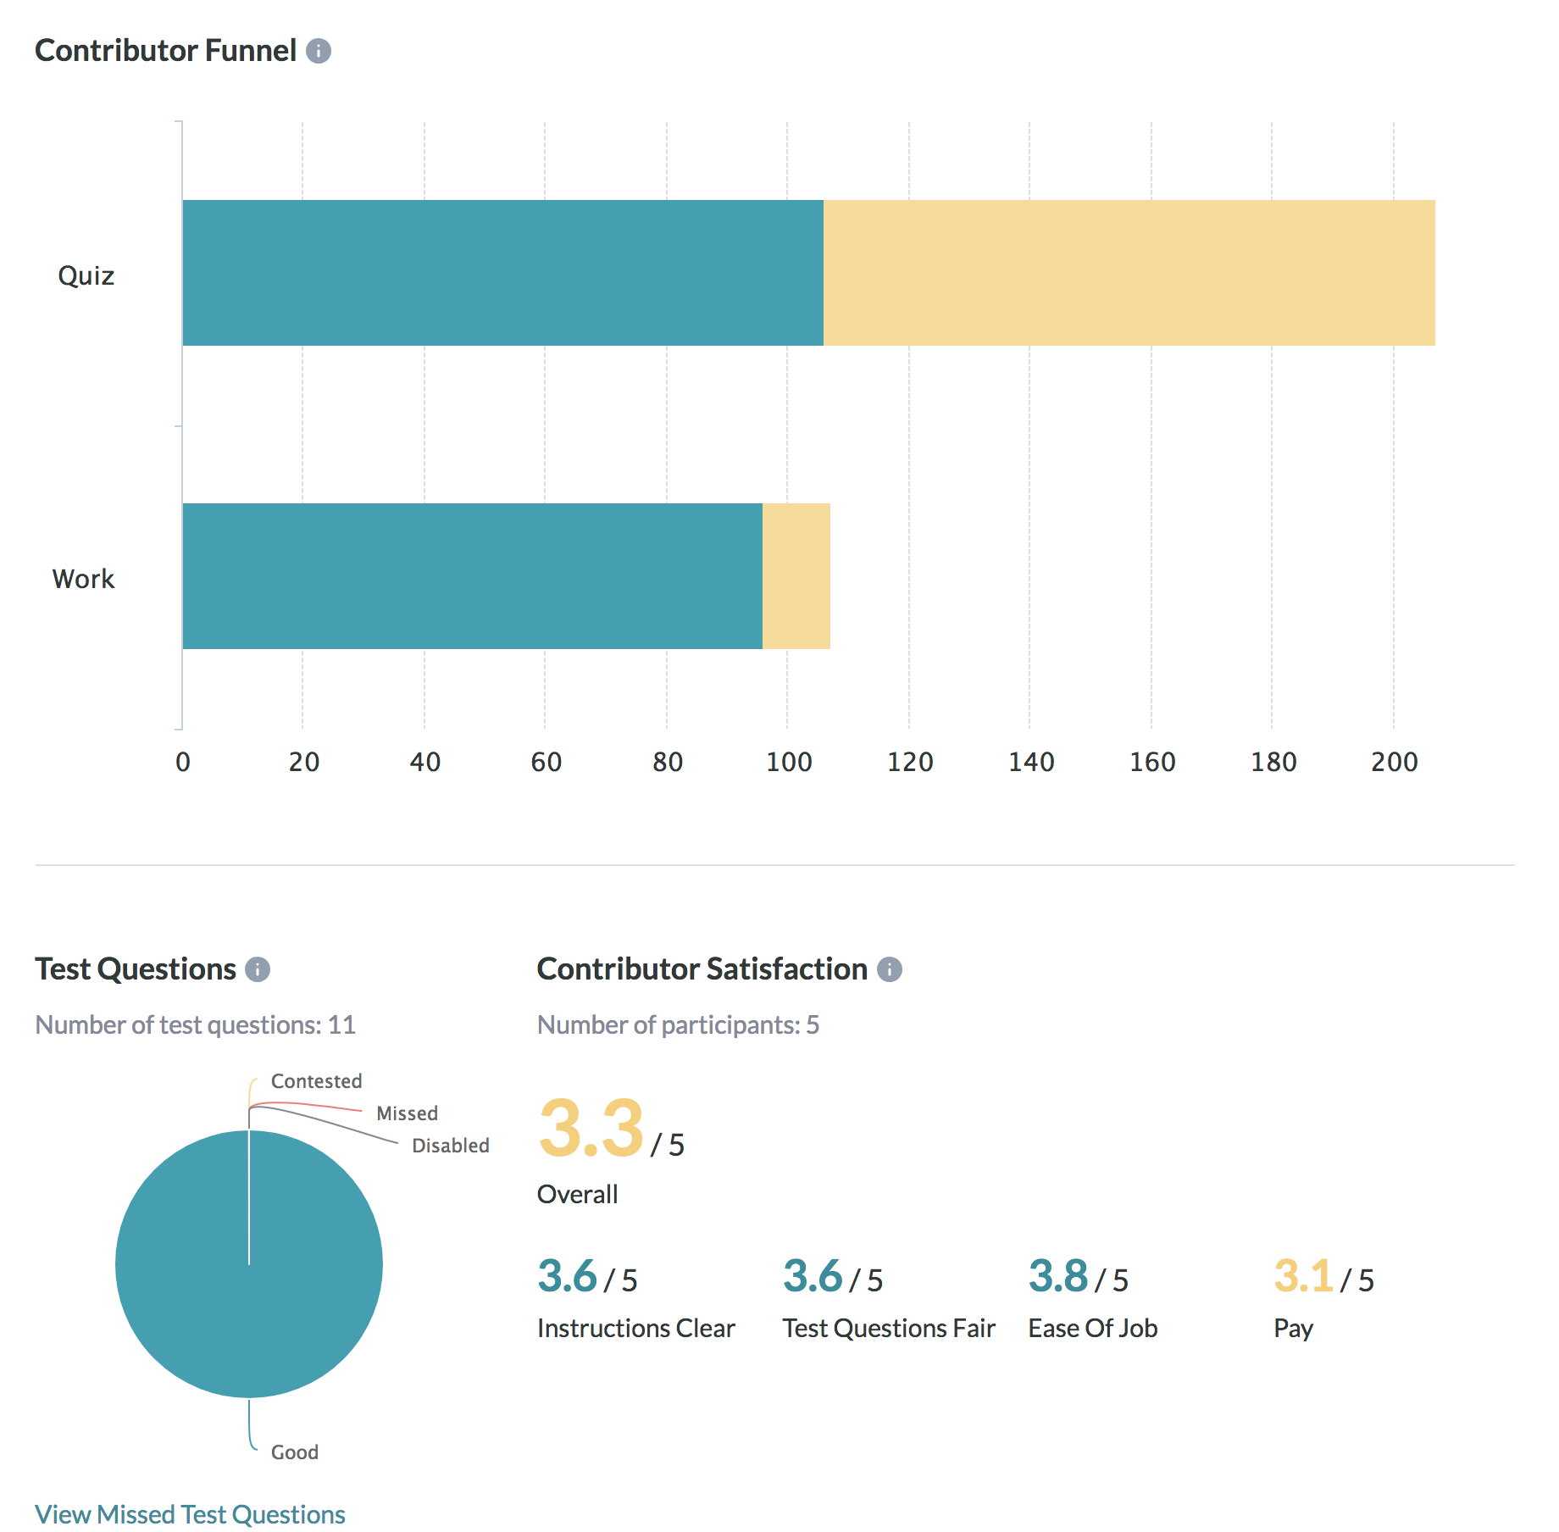1559x1532 pixels.
Task: Click the Test Questions info icon
Action: pyautogui.click(x=258, y=969)
